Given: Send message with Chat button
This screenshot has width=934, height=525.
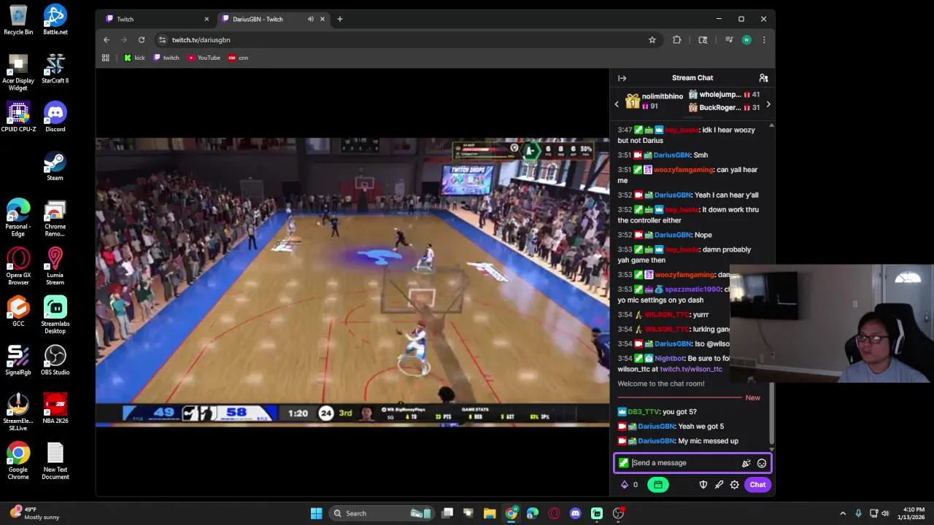Looking at the screenshot, I should point(757,485).
